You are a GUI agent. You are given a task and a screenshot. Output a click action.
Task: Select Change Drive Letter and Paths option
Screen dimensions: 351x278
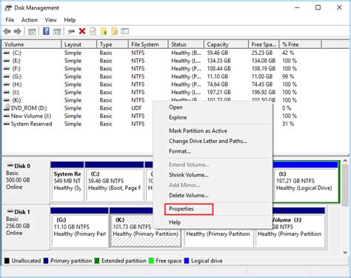coord(208,141)
